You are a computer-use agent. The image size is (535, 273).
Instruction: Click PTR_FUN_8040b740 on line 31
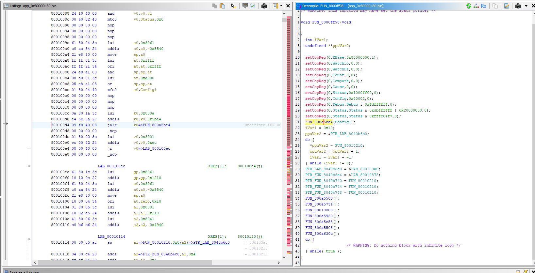[x=324, y=181]
